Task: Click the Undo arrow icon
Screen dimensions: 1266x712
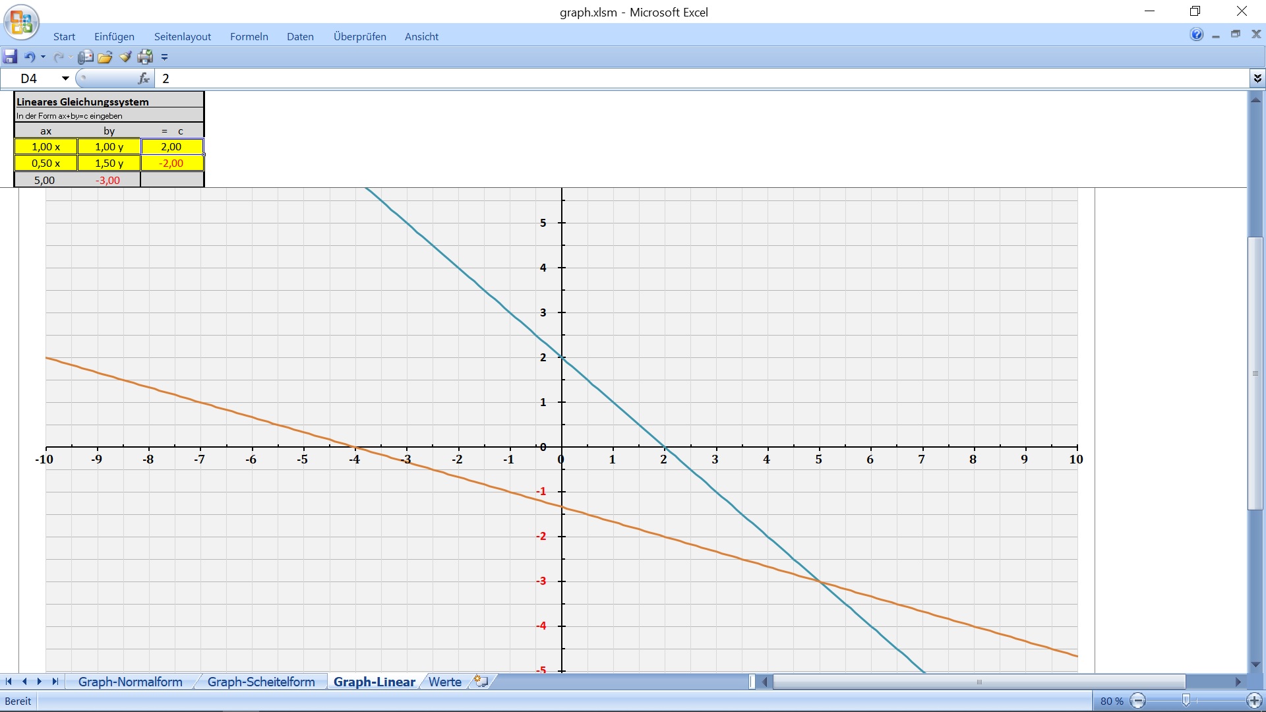Action: tap(30, 57)
